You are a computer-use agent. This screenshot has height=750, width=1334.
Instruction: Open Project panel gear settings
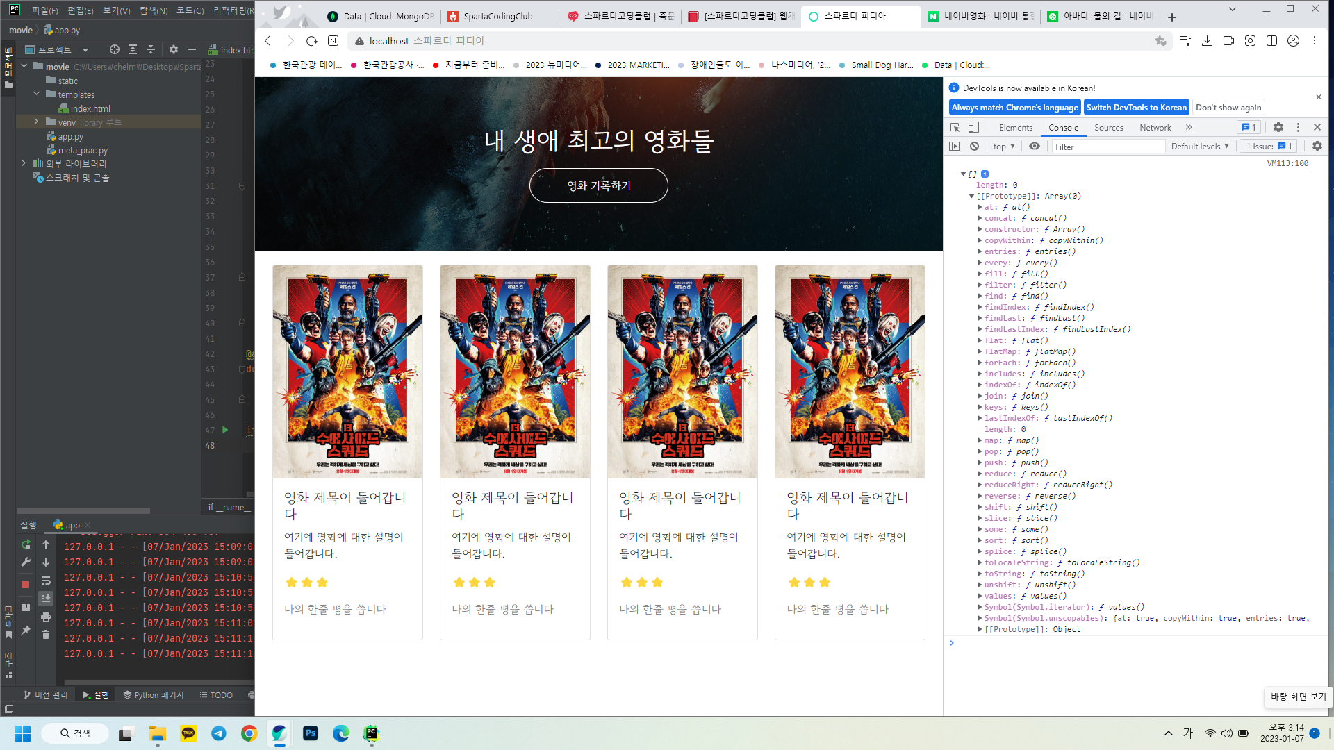tap(174, 49)
